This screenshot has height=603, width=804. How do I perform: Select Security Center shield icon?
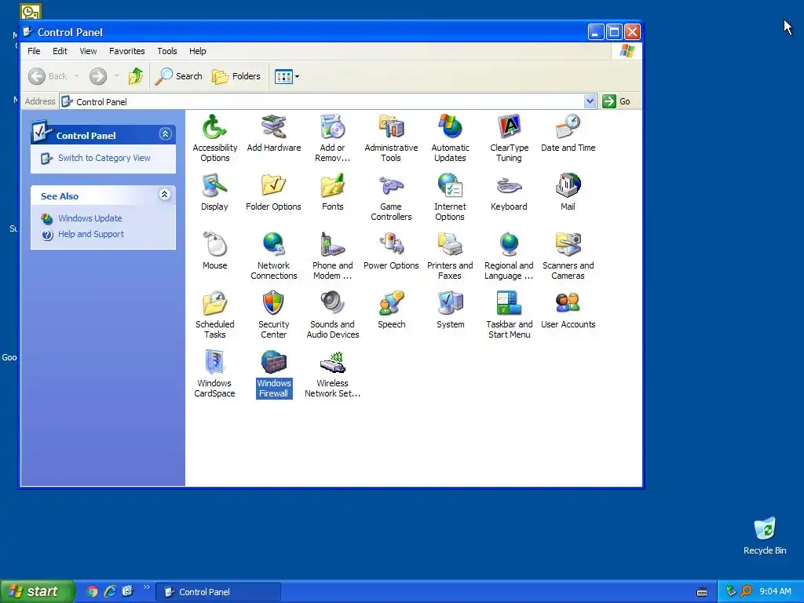click(x=273, y=304)
